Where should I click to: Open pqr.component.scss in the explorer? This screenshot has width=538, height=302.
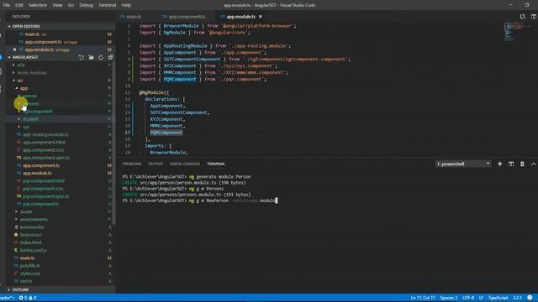(x=43, y=189)
